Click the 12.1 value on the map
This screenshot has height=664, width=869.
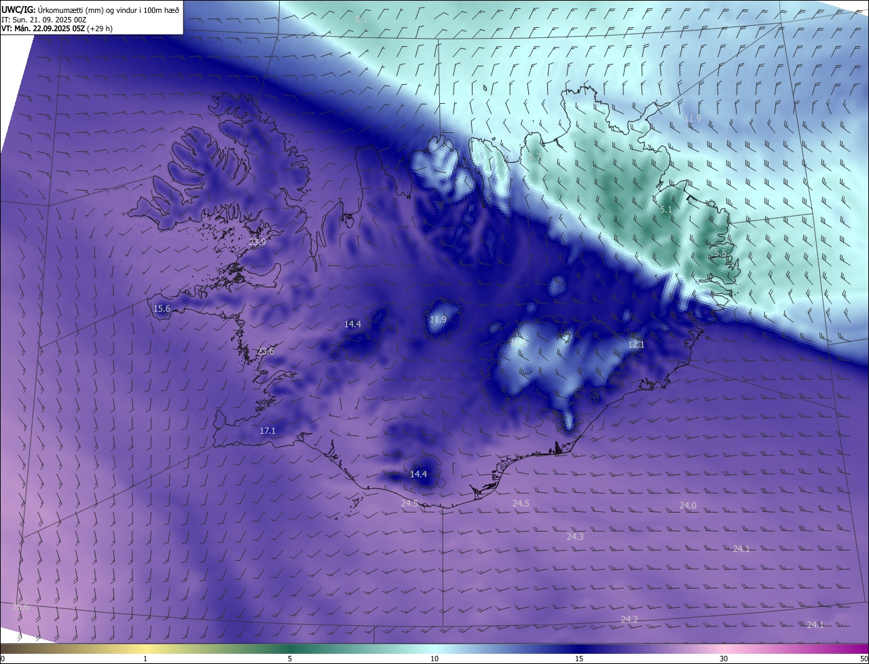tap(636, 344)
